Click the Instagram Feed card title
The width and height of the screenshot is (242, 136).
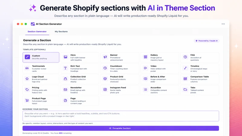tap(118, 88)
